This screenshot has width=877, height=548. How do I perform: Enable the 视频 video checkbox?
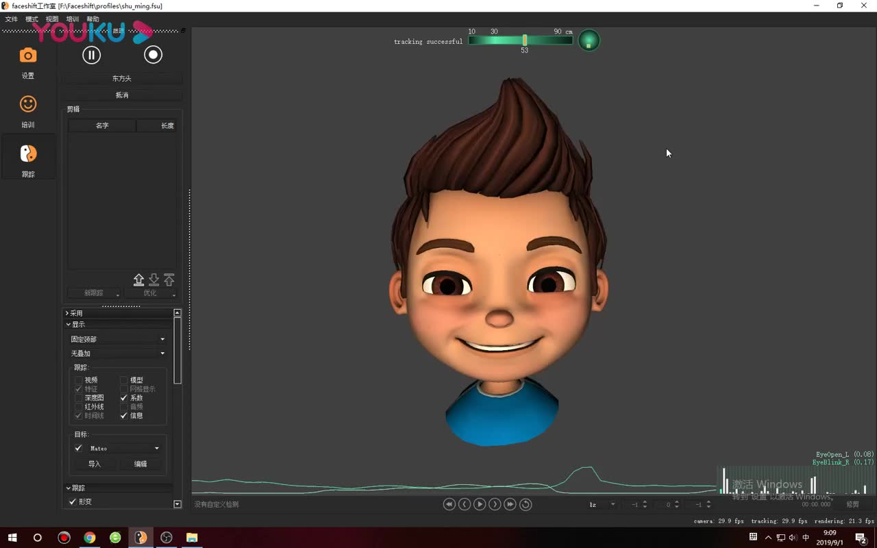coord(78,380)
